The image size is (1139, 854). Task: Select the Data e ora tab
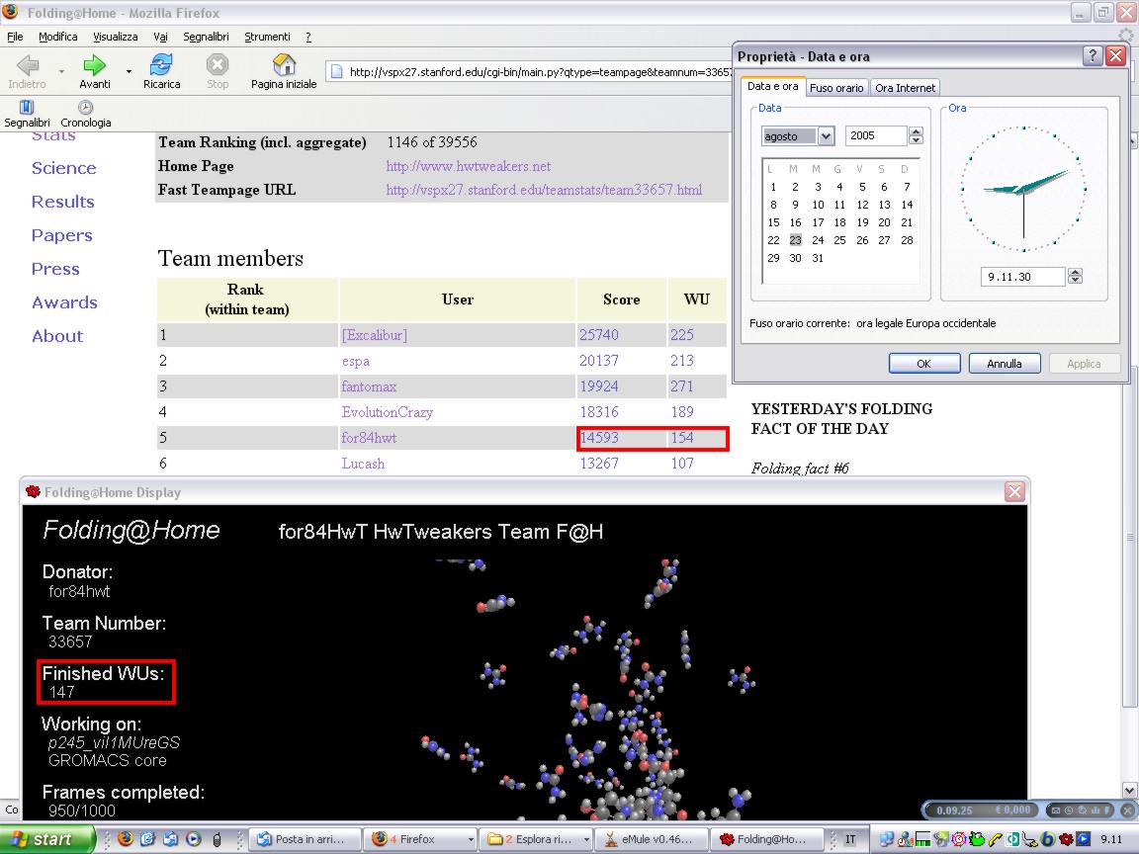click(773, 86)
